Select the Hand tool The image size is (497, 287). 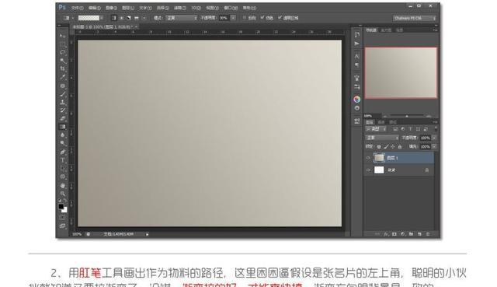pyautogui.click(x=62, y=185)
